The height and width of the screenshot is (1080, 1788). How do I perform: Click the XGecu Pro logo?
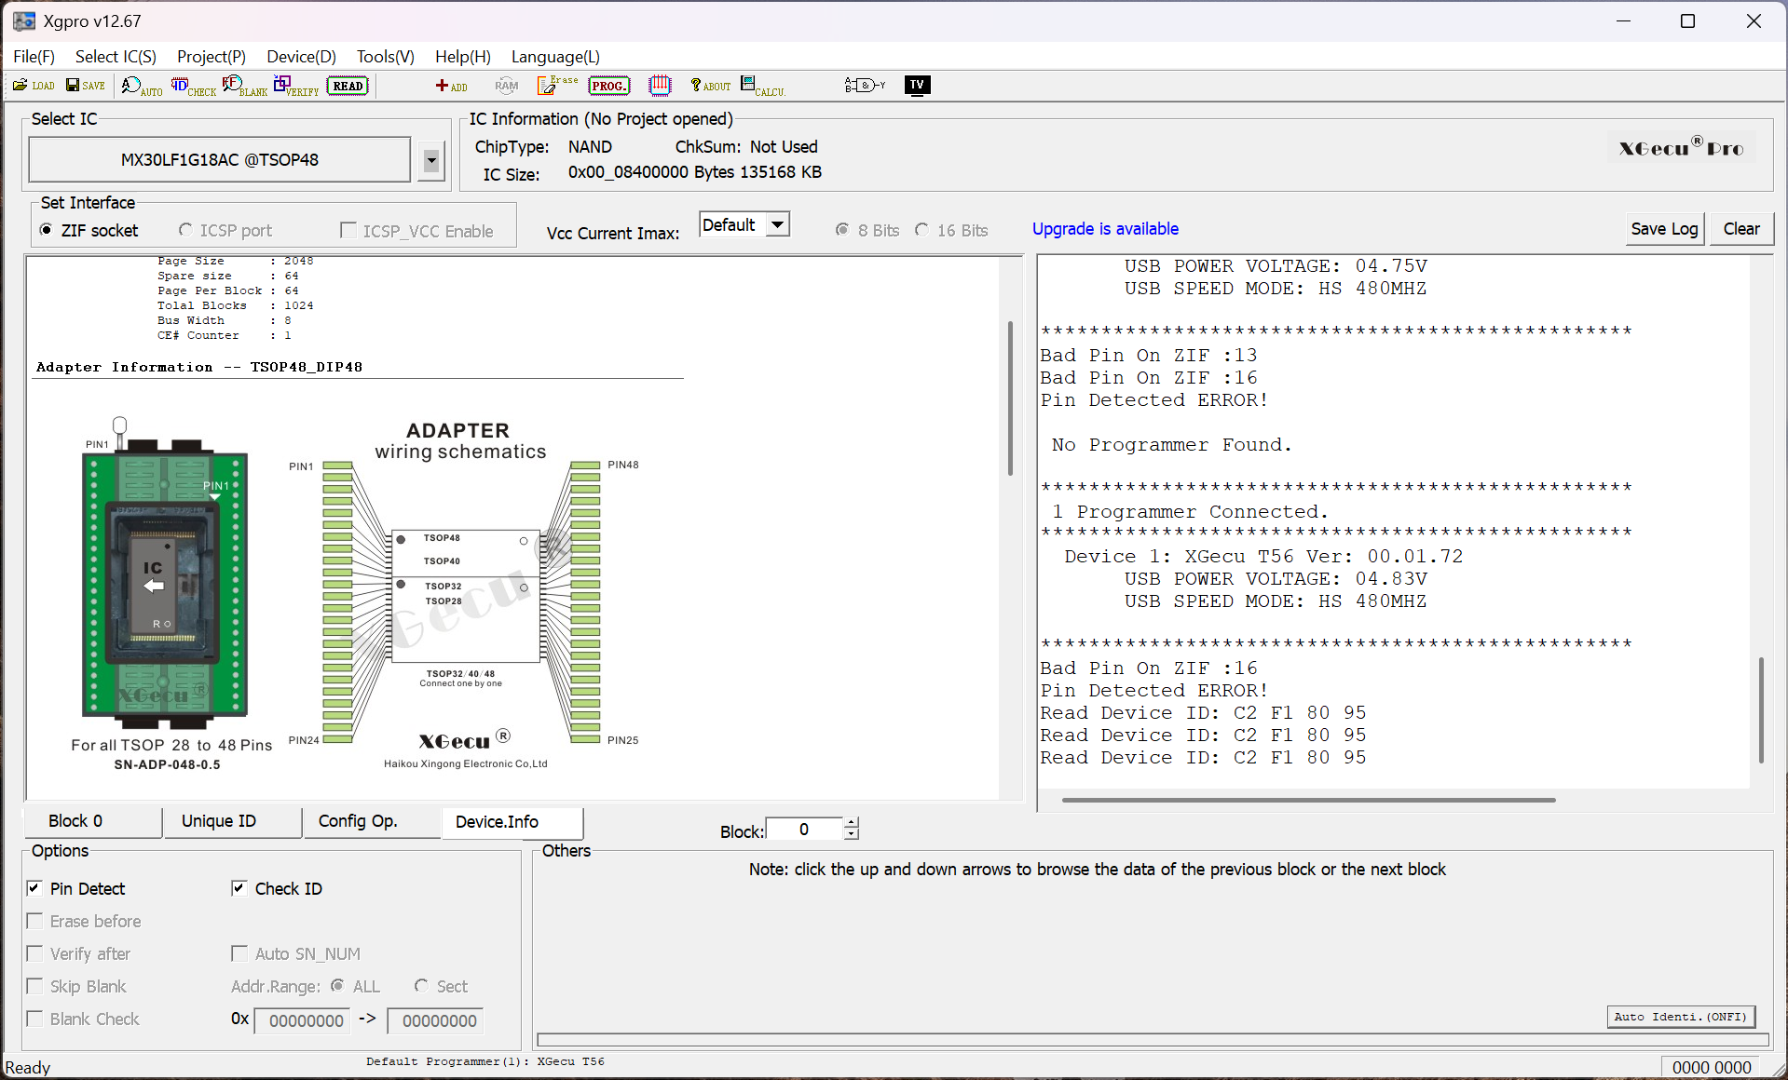(1681, 148)
